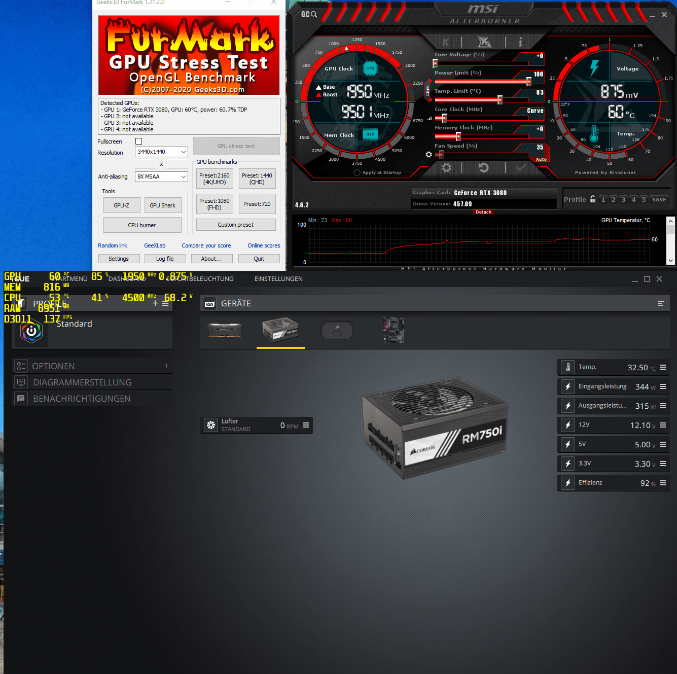Screen dimensions: 677x674
Task: Add a new iCUE profile with plus
Action: tap(155, 303)
